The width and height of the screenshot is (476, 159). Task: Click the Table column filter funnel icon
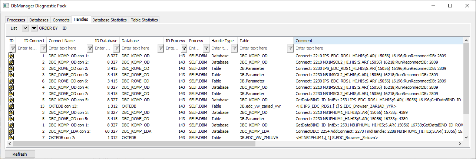click(290, 48)
